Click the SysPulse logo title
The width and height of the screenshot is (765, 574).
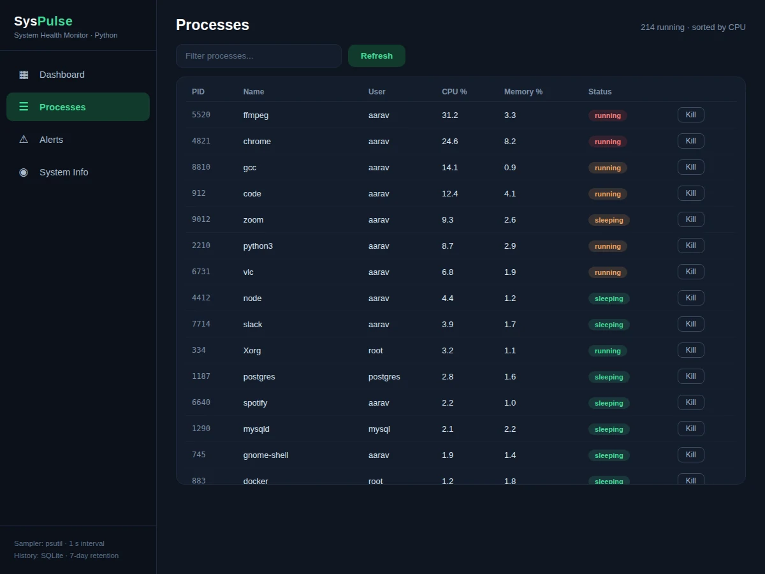pyautogui.click(x=43, y=21)
